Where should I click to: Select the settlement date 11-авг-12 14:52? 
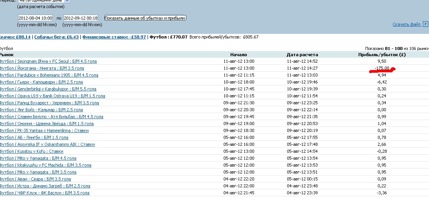tap(302, 61)
